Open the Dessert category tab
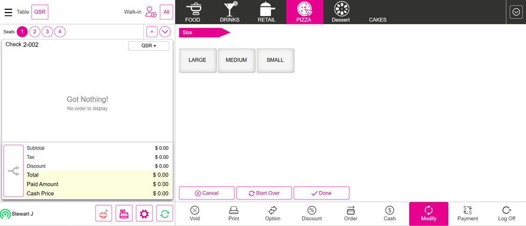 [x=341, y=12]
